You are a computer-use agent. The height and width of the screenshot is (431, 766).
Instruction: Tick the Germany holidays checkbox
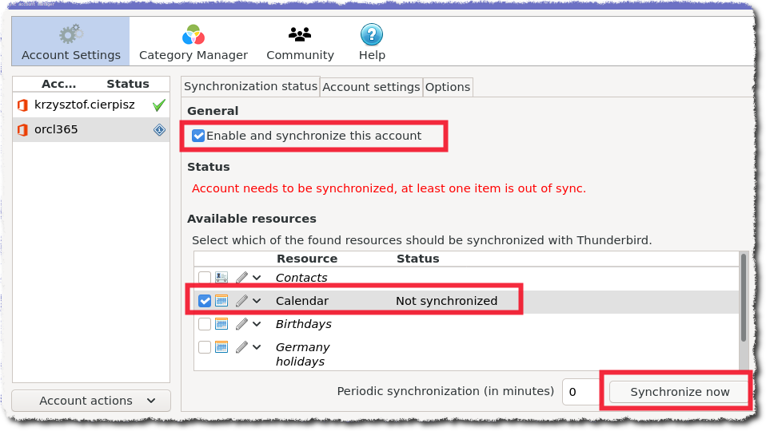coord(205,347)
